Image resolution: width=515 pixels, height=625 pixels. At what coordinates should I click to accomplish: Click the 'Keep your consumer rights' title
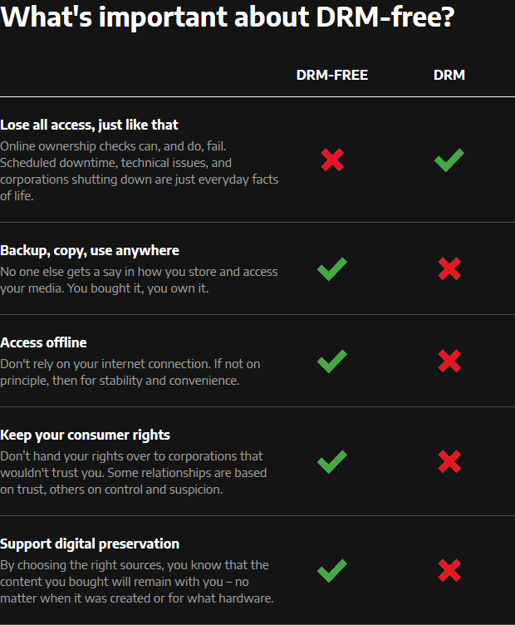(x=86, y=435)
